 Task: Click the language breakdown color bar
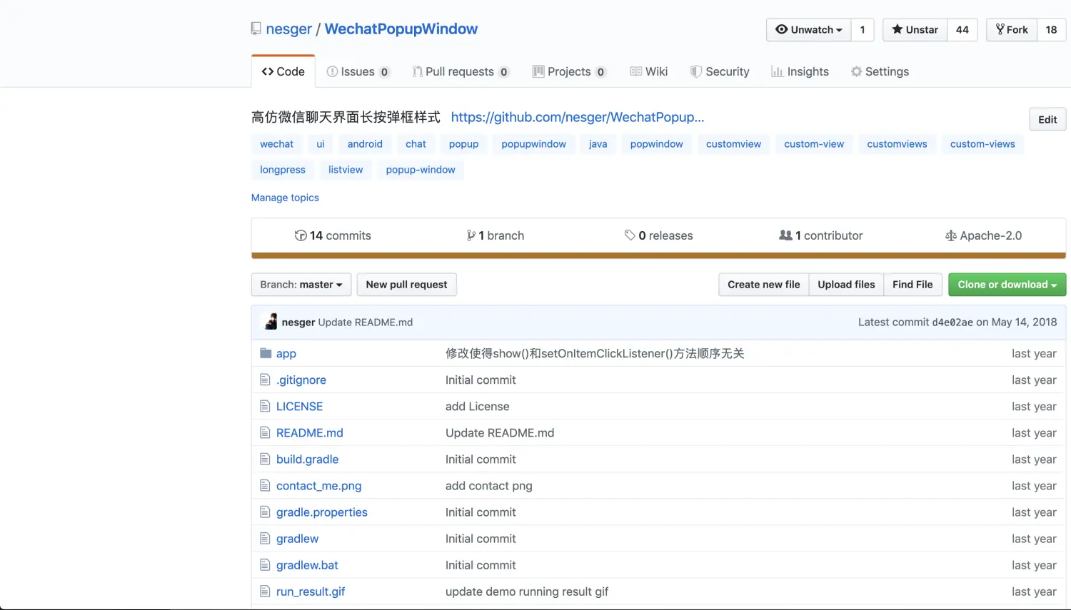(x=658, y=255)
